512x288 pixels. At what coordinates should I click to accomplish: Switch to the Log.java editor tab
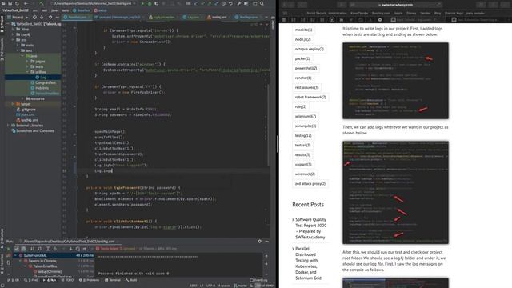pyautogui.click(x=191, y=17)
